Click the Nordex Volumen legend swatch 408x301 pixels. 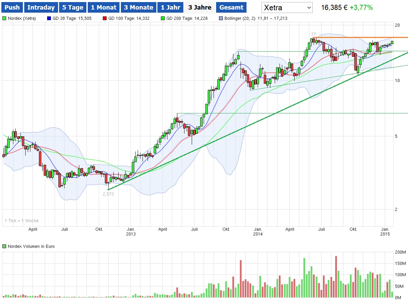pos(4,246)
